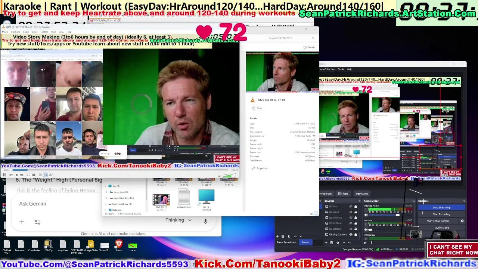Expand This PC in Explorer tree
The height and width of the screenshot is (269, 478).
(105, 186)
